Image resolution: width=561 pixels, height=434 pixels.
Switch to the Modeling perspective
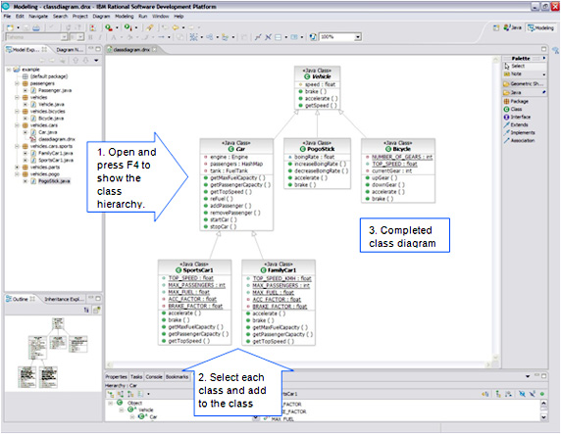[x=540, y=27]
